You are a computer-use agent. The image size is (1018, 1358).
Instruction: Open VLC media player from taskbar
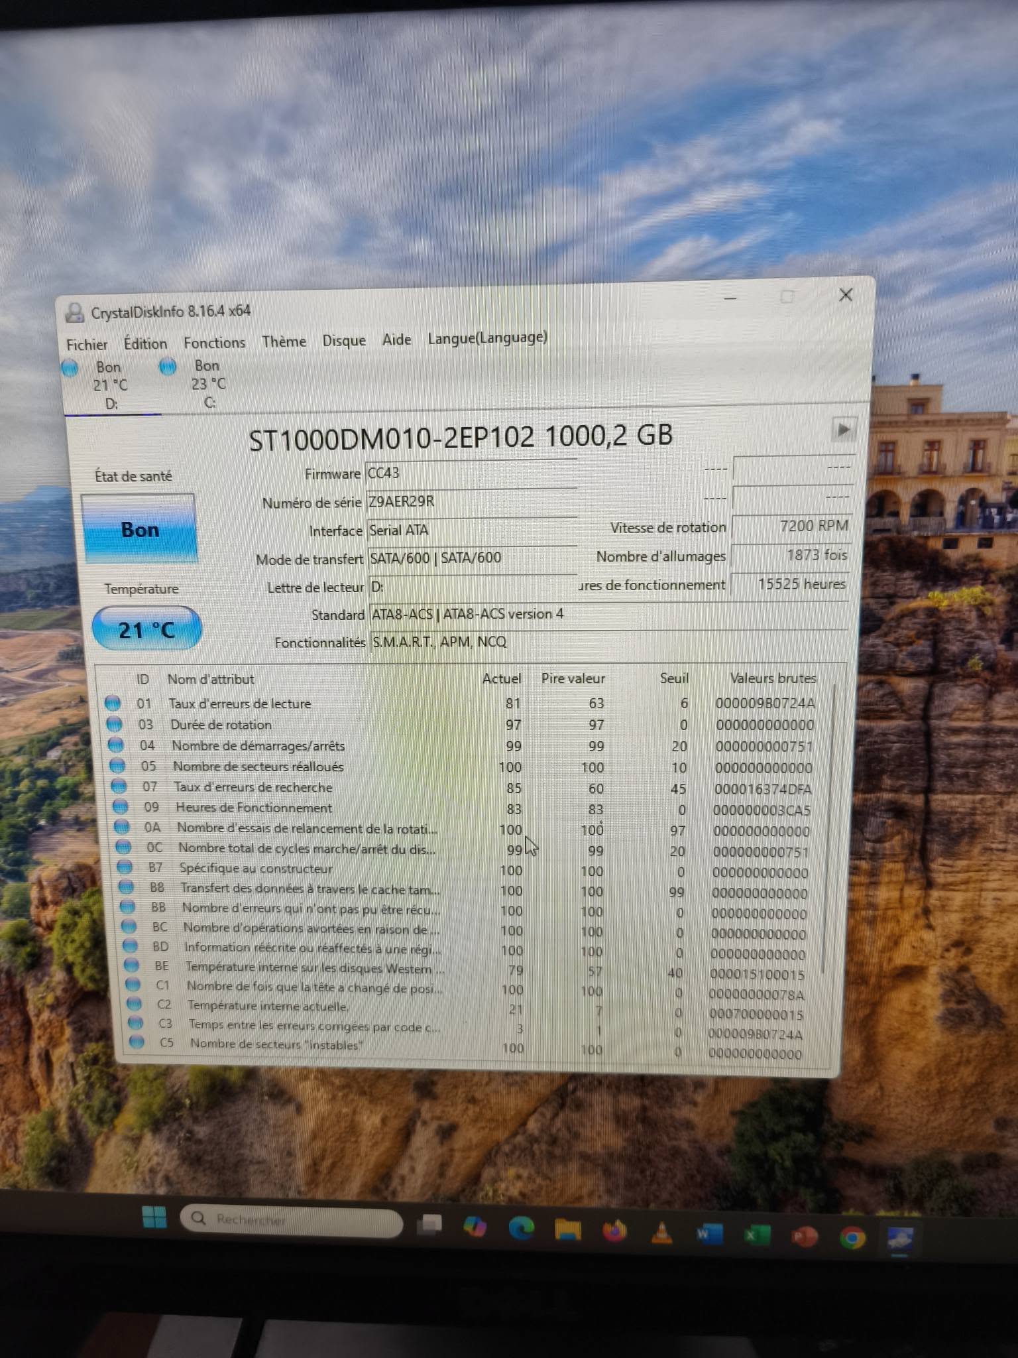[661, 1233]
